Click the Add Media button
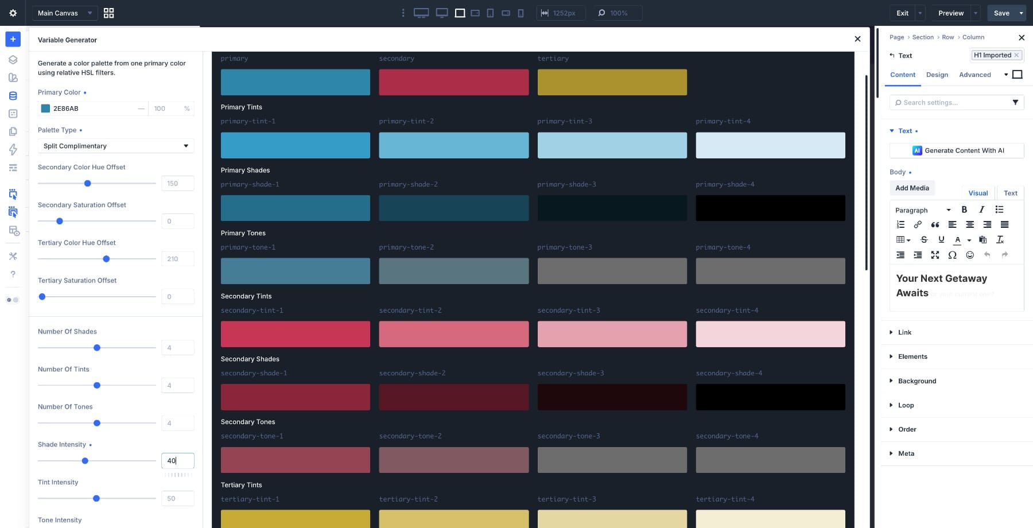 (x=912, y=188)
